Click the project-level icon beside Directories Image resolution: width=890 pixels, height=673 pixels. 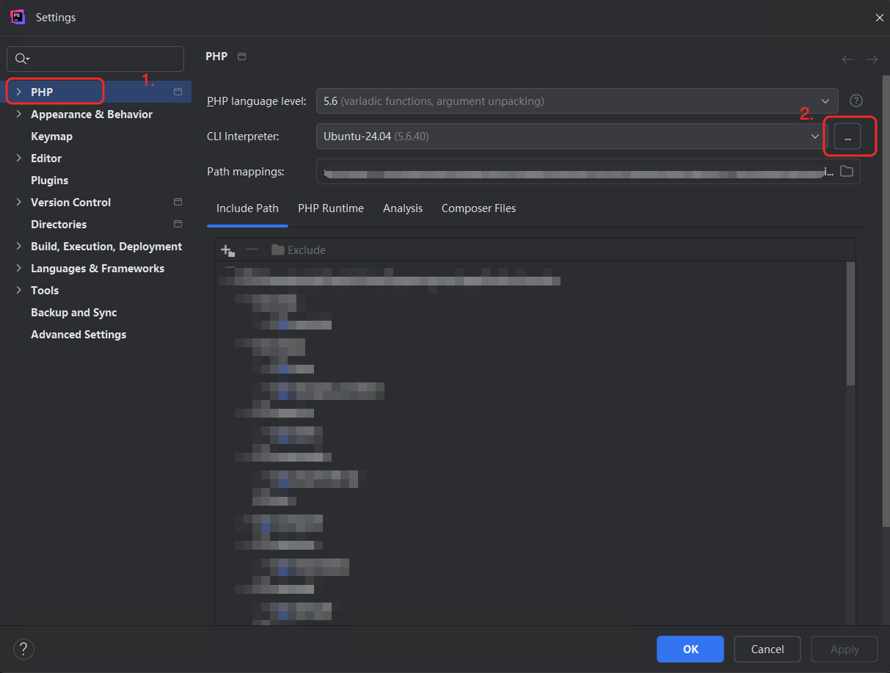pyautogui.click(x=178, y=224)
